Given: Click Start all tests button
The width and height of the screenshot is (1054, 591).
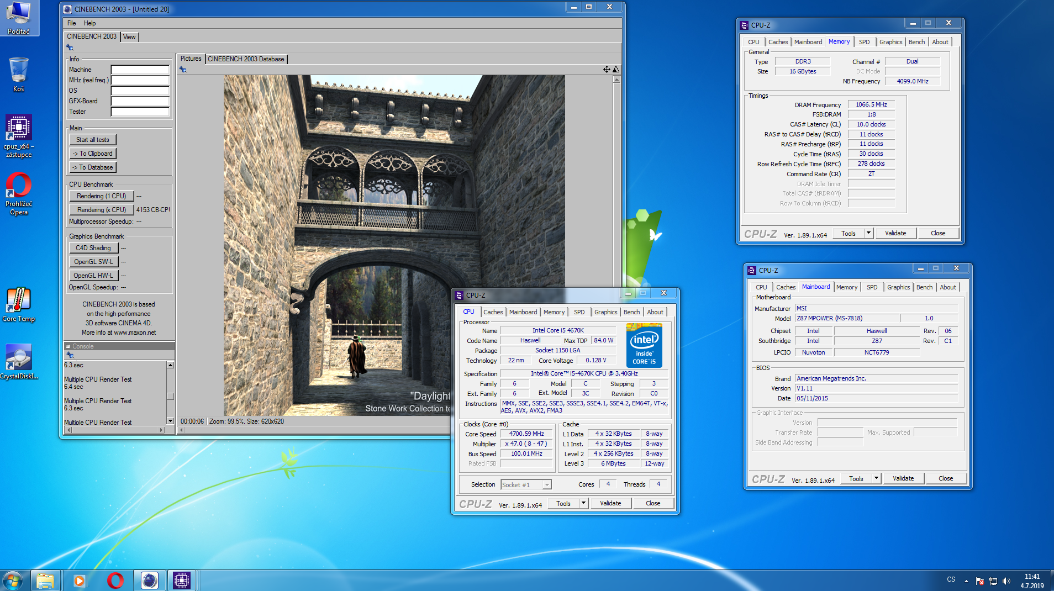Looking at the screenshot, I should pyautogui.click(x=93, y=140).
